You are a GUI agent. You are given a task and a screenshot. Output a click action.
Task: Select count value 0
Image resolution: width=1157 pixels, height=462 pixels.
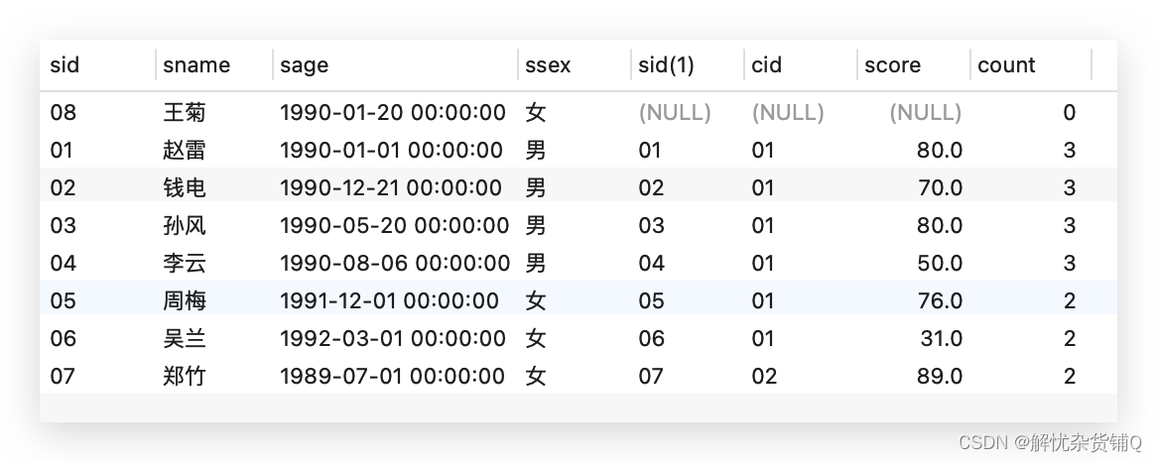pyautogui.click(x=1070, y=113)
